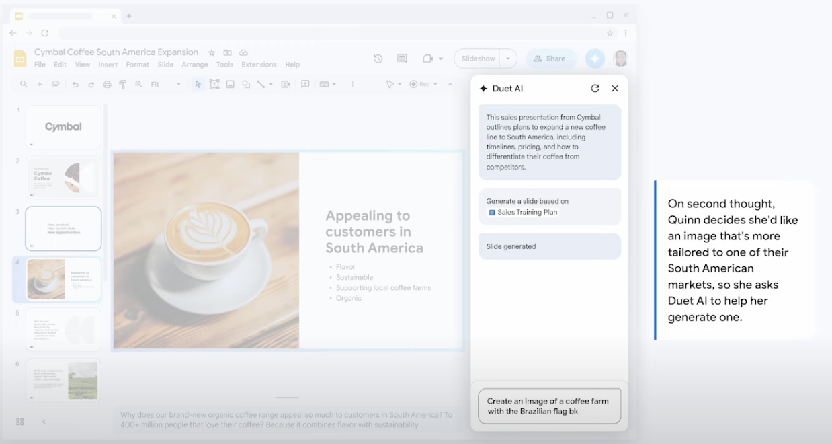
Task: Redo the last action
Action: click(x=91, y=84)
